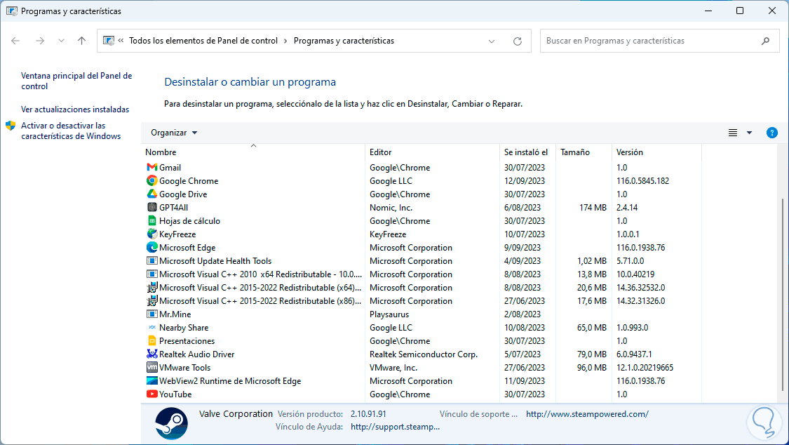The height and width of the screenshot is (445, 789).
Task: Go back with the left arrow
Action: click(x=15, y=41)
